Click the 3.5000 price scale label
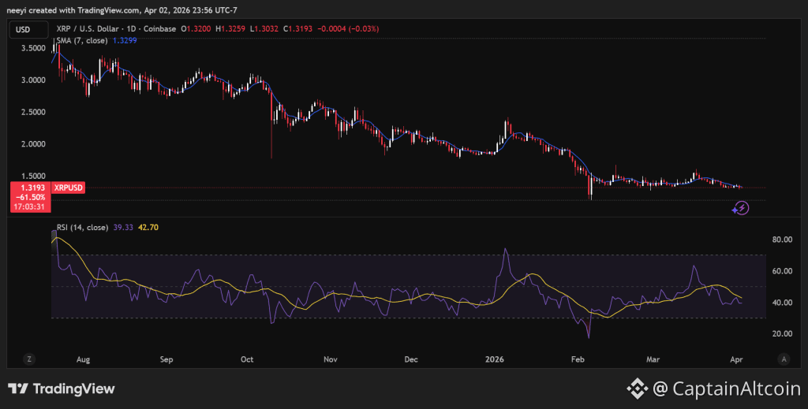 tap(32, 48)
